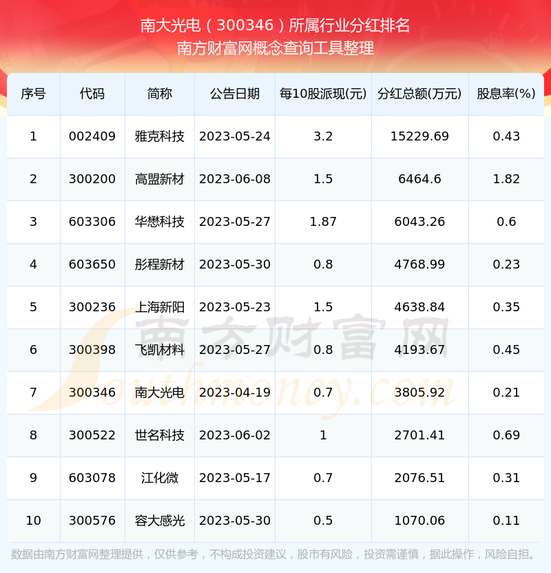Open stock code 002409
This screenshot has width=551, height=573.
tap(92, 136)
